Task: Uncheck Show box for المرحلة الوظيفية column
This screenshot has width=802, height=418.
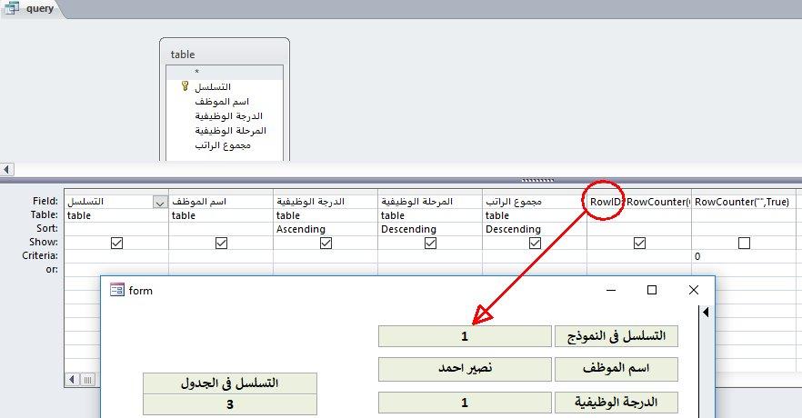Action: click(x=431, y=244)
